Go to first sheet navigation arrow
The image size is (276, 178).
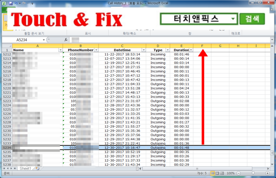pos(4,169)
